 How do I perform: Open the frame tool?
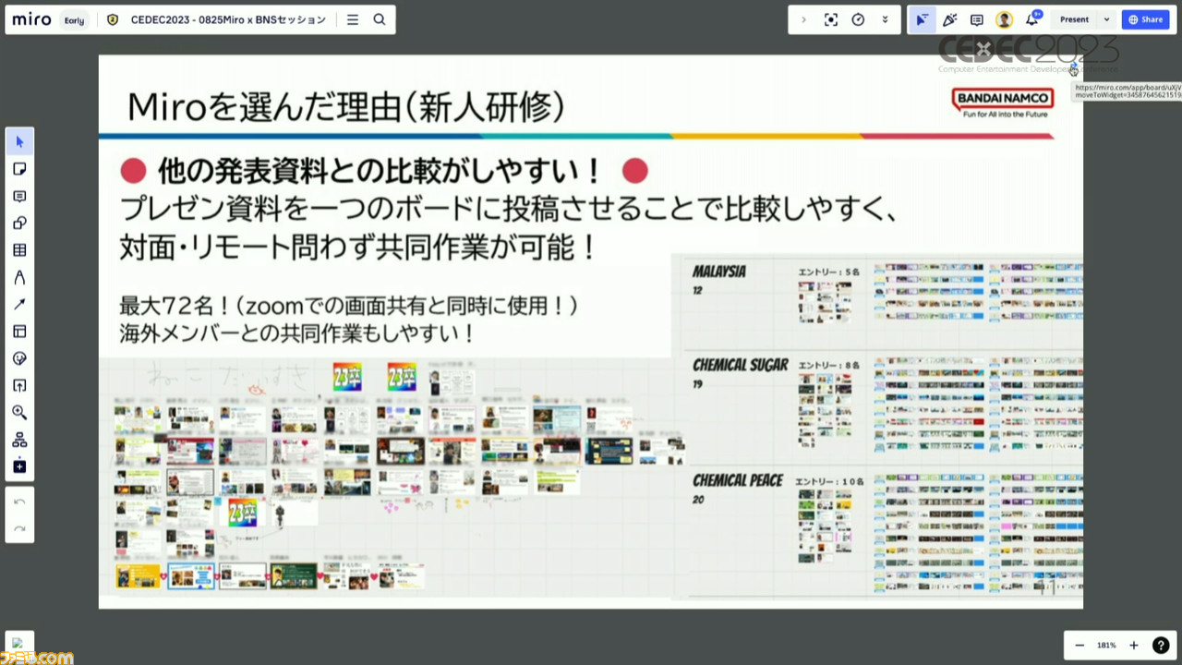click(x=19, y=332)
